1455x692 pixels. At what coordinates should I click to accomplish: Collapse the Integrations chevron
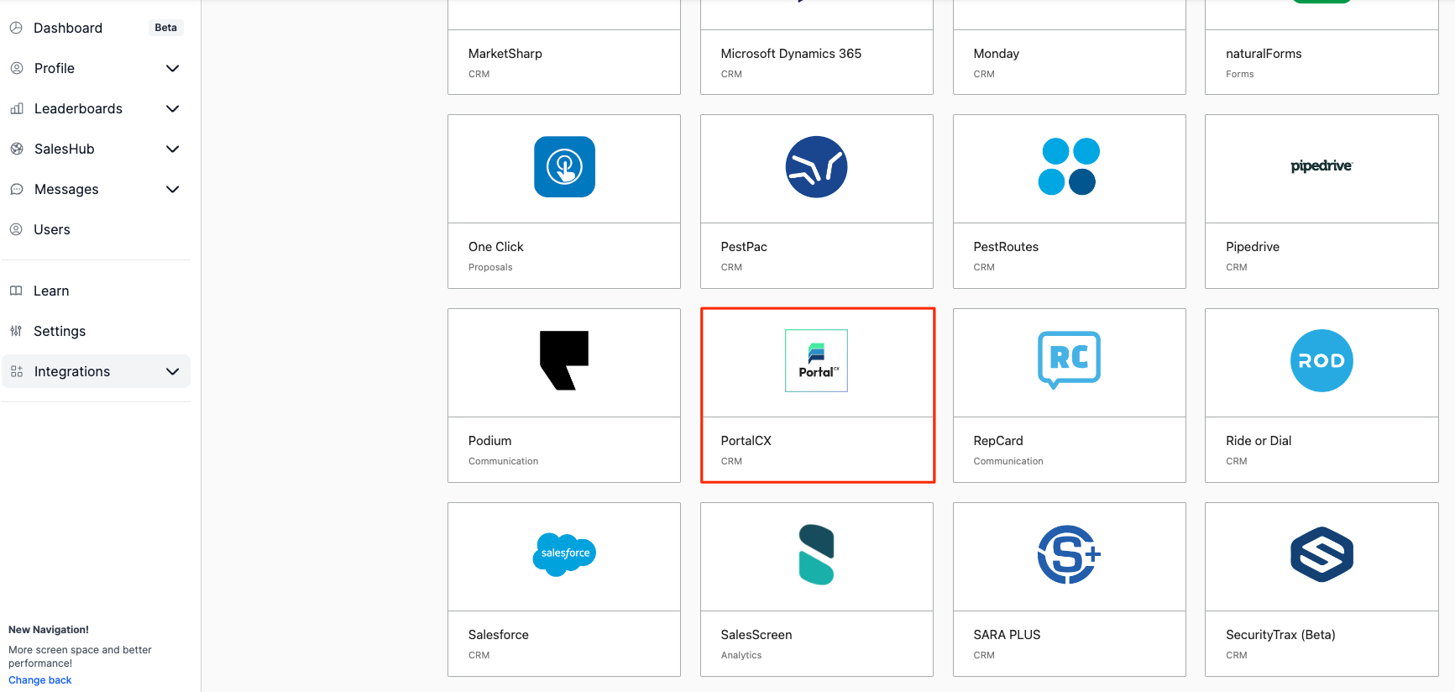(173, 371)
